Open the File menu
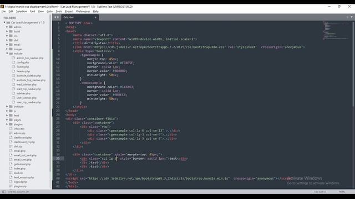Image resolution: width=355 pixels, height=199 pixels. pyautogui.click(x=3, y=11)
